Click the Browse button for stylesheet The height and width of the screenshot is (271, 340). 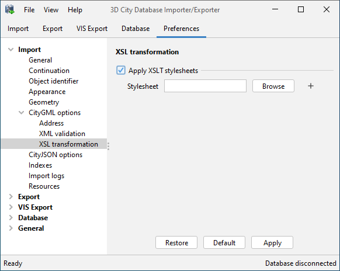pyautogui.click(x=273, y=86)
